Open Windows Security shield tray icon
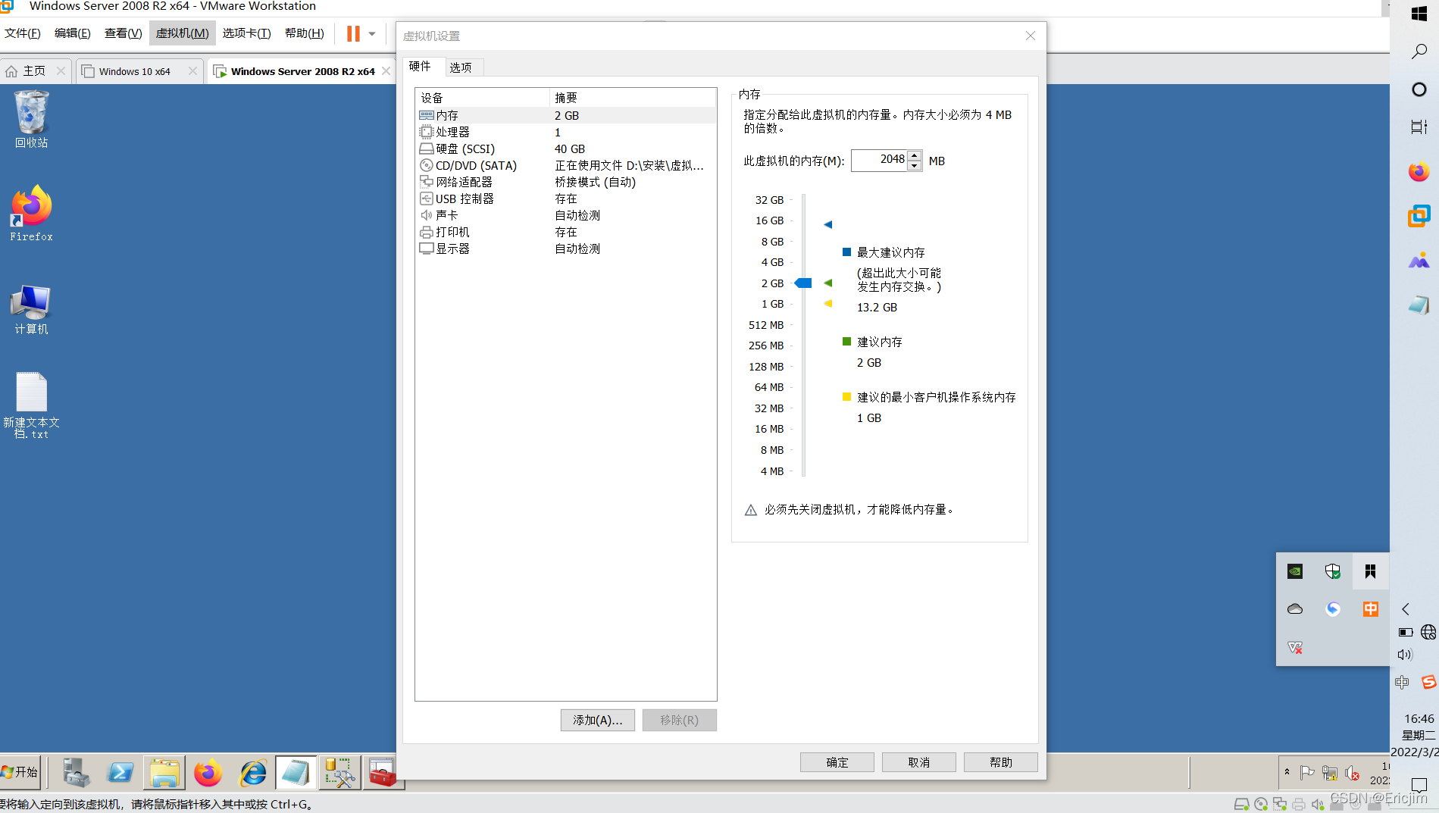1439x813 pixels. pos(1333,571)
